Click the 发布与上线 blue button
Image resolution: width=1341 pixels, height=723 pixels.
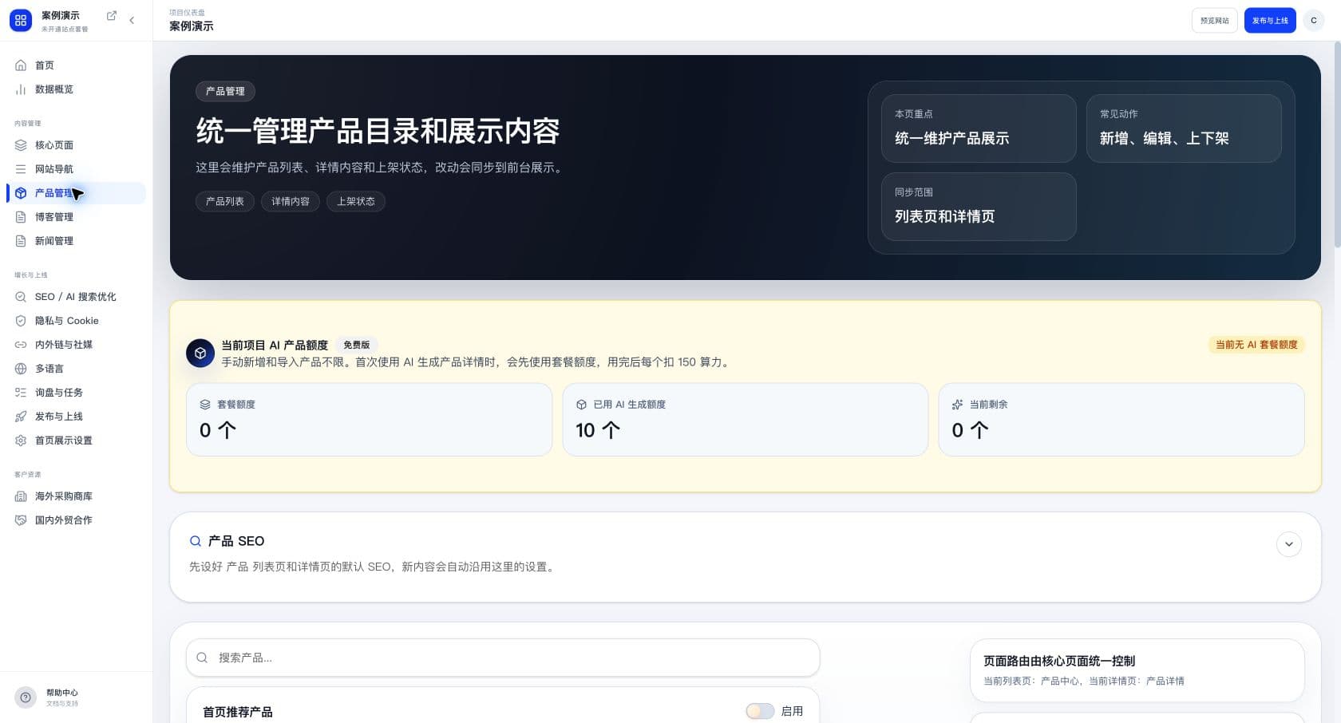pyautogui.click(x=1270, y=21)
